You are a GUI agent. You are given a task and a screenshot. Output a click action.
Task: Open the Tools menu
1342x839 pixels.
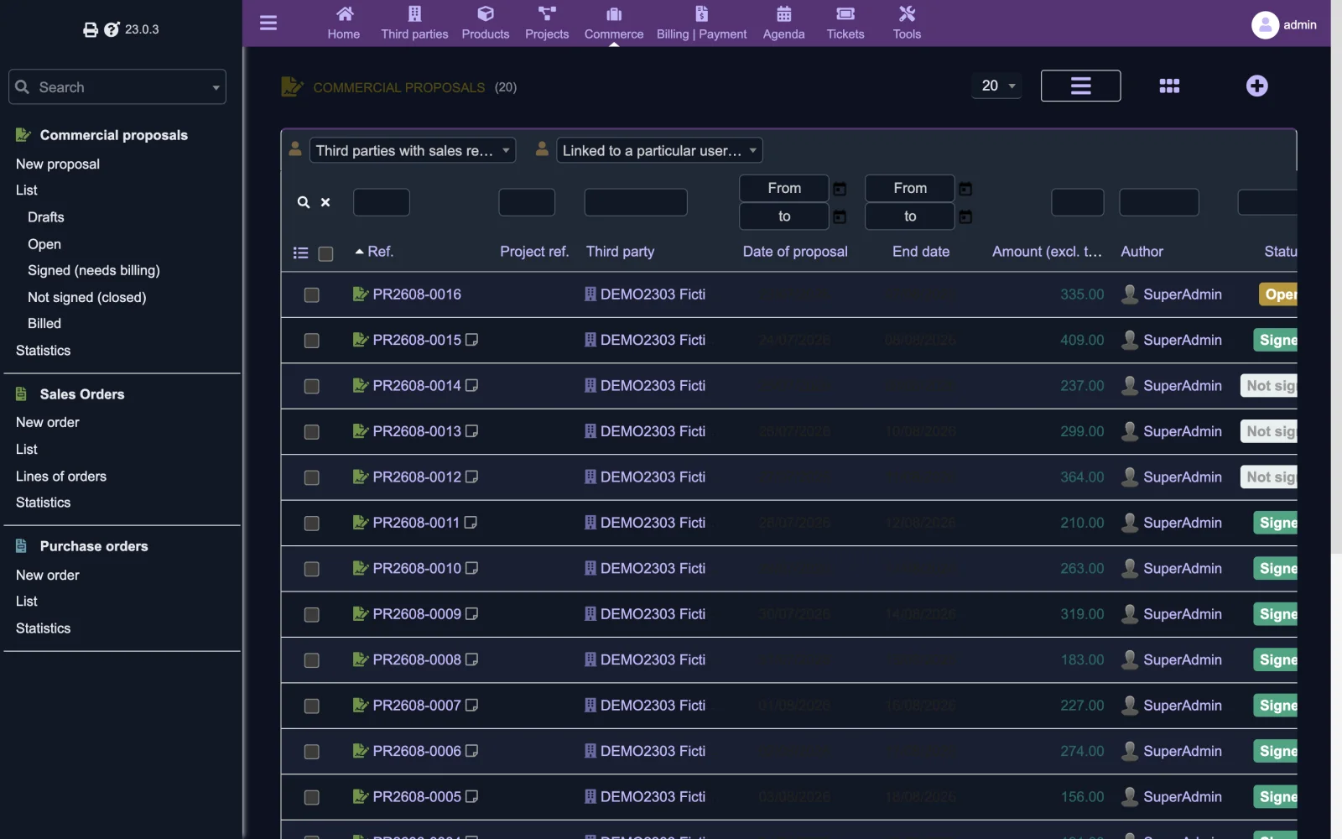pyautogui.click(x=907, y=23)
